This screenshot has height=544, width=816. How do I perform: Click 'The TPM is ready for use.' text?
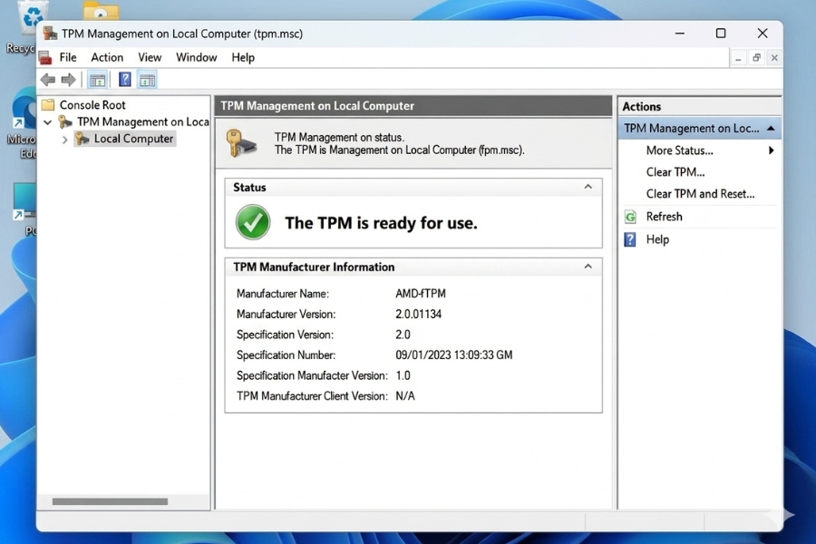coord(381,223)
